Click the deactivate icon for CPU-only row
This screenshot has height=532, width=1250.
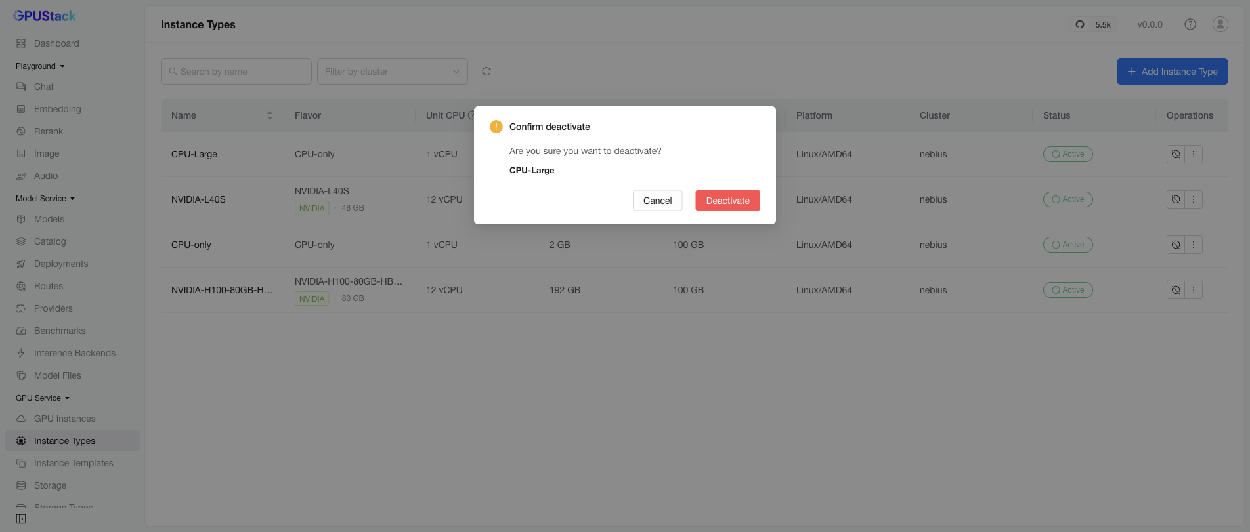pos(1176,245)
